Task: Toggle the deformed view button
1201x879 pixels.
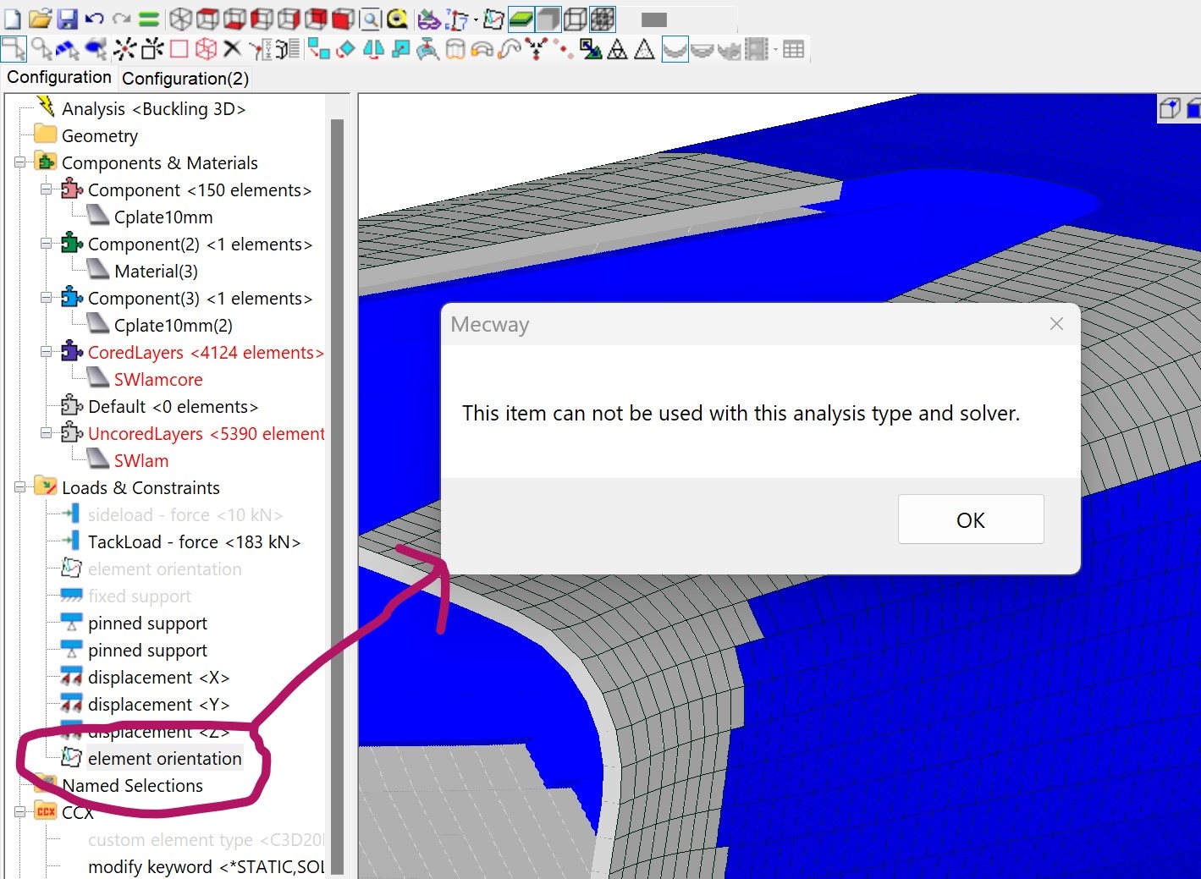Action: coord(675,49)
